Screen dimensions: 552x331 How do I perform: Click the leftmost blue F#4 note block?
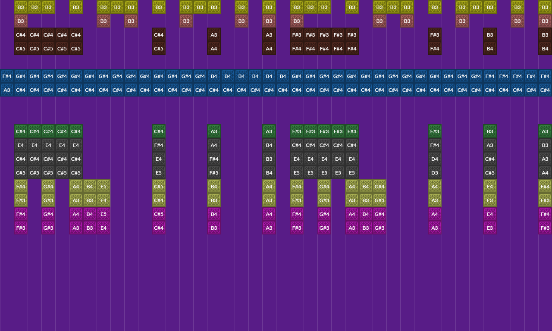(x=7, y=76)
